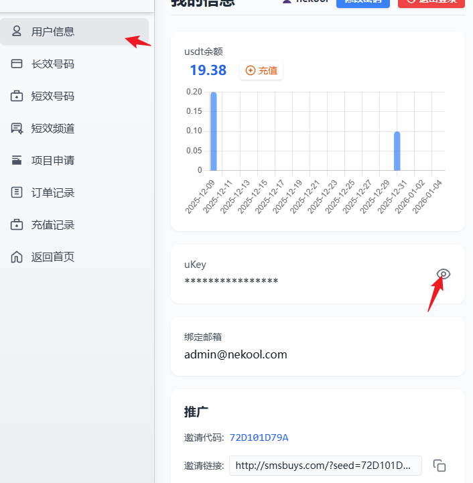Click the 充值记录 icon in sidebar
The width and height of the screenshot is (473, 483).
(x=17, y=224)
